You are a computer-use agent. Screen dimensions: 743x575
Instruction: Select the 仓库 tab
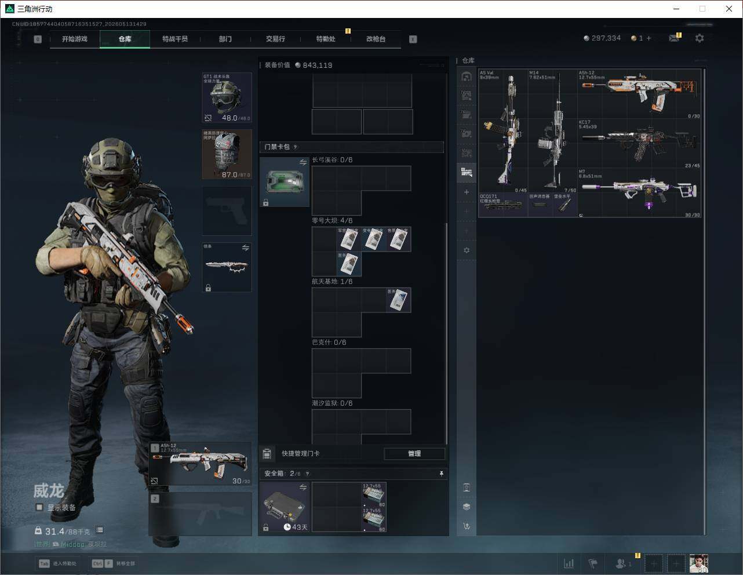coord(125,39)
